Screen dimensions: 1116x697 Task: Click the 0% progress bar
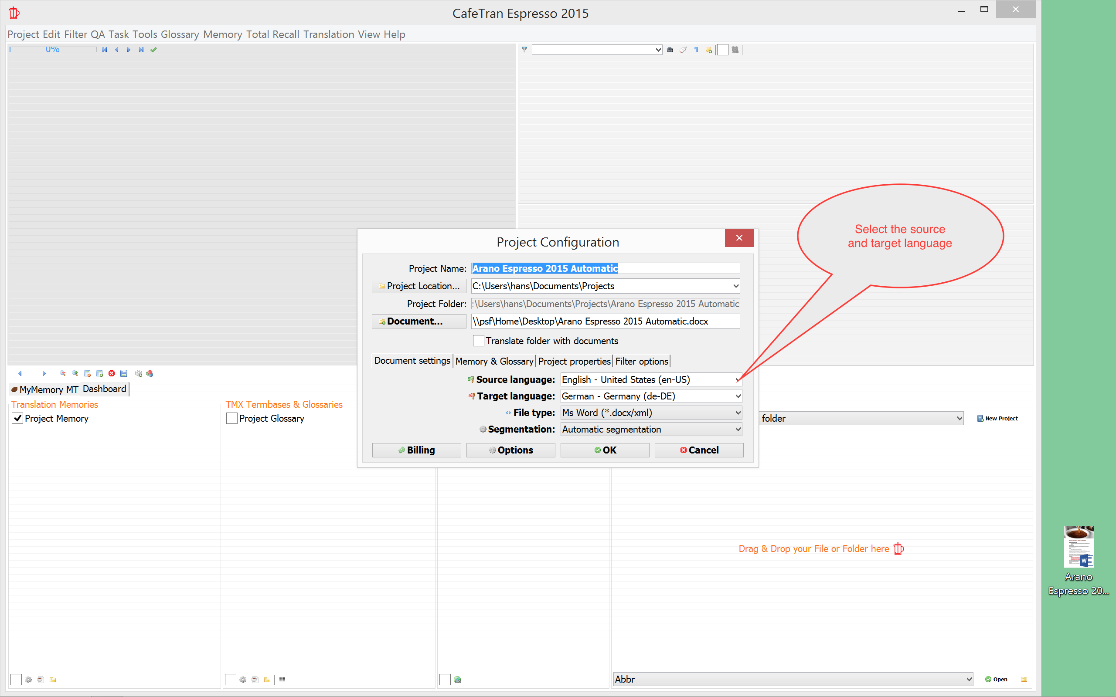[53, 49]
